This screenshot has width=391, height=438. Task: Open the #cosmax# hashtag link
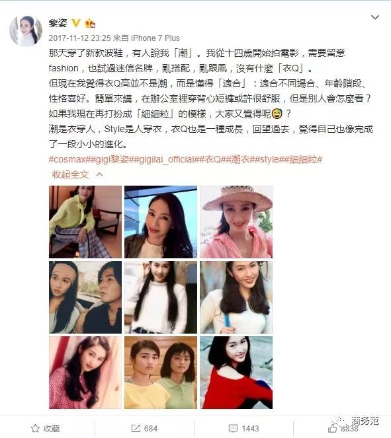[x=69, y=159]
